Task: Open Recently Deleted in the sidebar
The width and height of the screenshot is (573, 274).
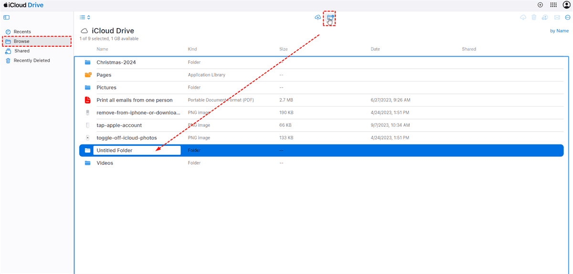Action: click(37, 61)
